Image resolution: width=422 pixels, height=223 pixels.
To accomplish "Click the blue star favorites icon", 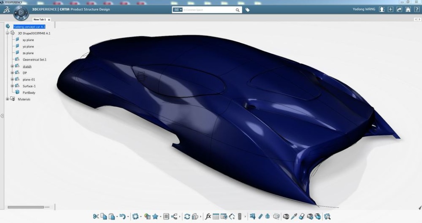I will coord(155,216).
